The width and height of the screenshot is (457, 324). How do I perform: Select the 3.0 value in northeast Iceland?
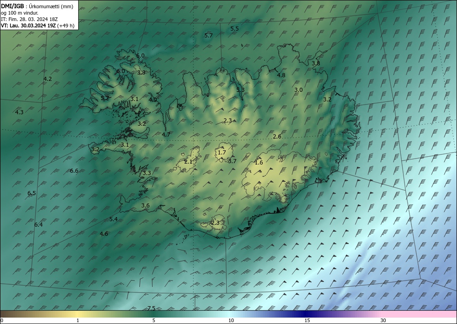[298, 90]
